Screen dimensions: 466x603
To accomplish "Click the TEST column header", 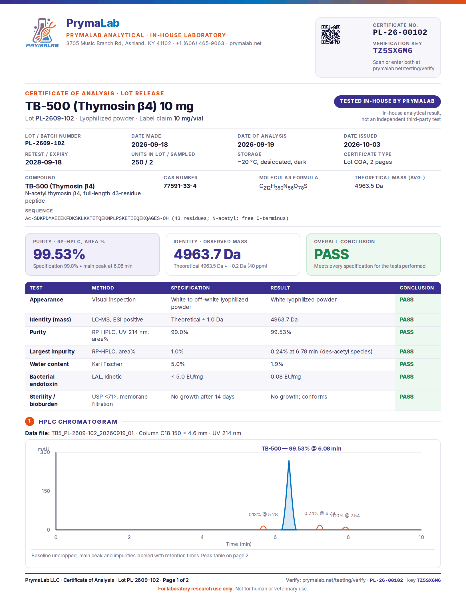I will (x=36, y=288).
